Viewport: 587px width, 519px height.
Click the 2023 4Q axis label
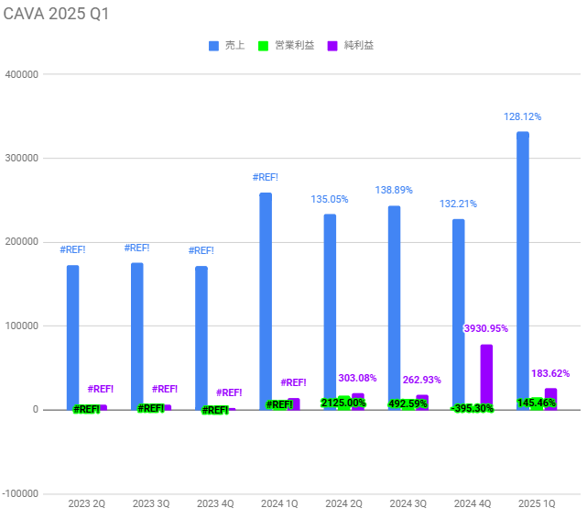(215, 503)
